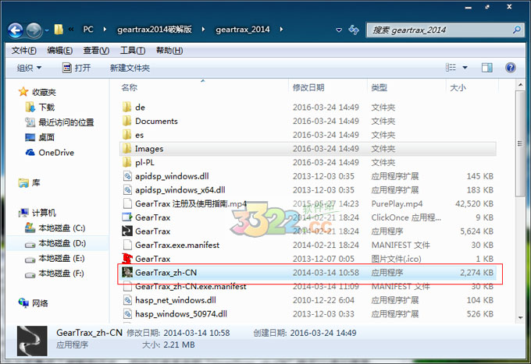The width and height of the screenshot is (531, 364).
Task: Select GearTrax_zh-CN.exe.manifest file
Action: (x=191, y=287)
